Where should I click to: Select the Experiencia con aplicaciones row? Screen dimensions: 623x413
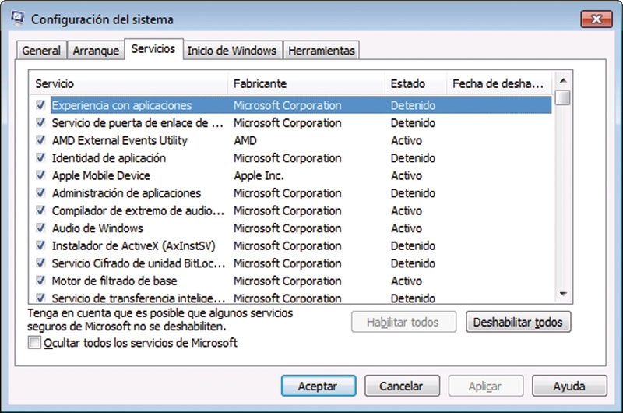301,105
